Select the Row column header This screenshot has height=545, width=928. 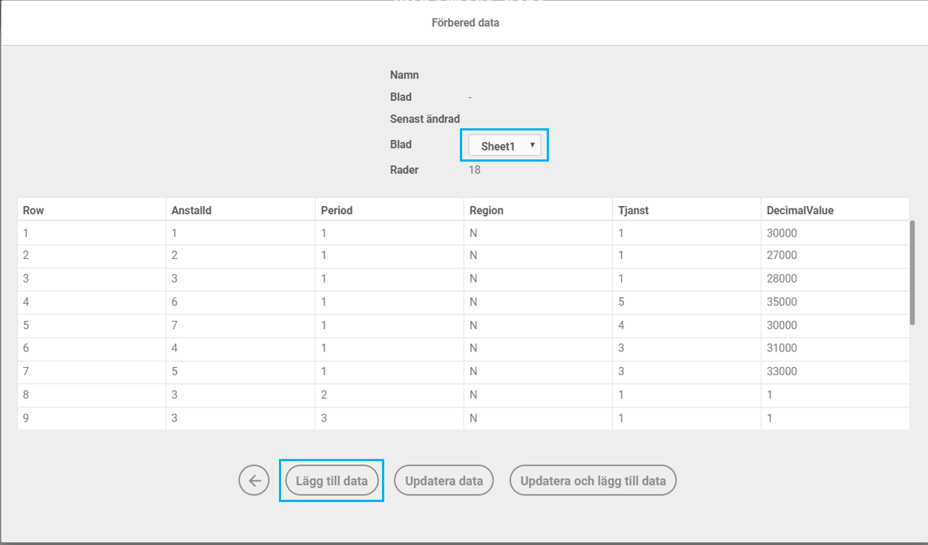33,210
